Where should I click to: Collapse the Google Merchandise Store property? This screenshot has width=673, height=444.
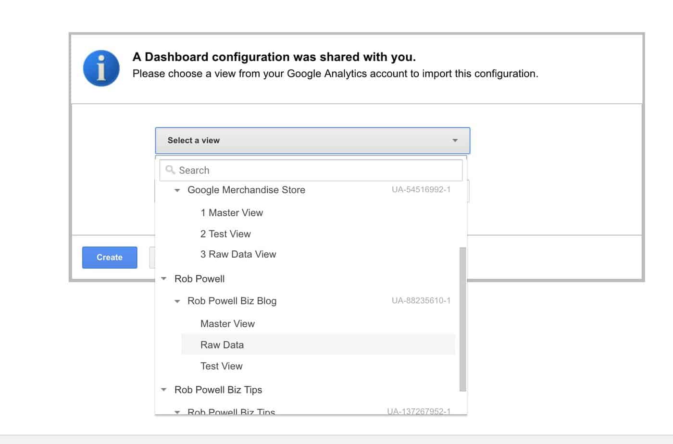pyautogui.click(x=177, y=190)
